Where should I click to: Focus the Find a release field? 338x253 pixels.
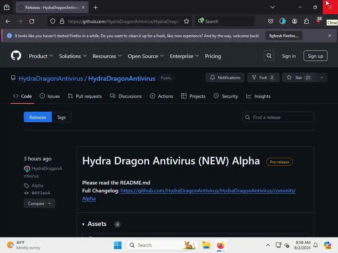tap(278, 117)
